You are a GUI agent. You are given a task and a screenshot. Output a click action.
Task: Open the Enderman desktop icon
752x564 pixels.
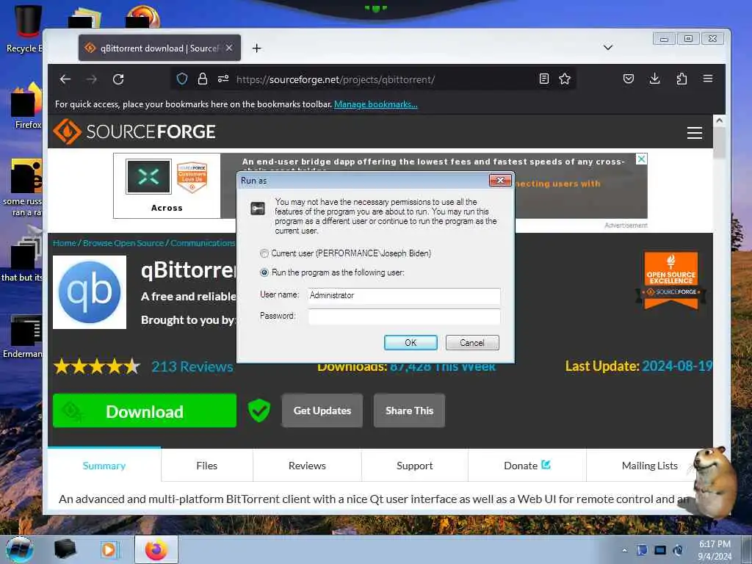tap(23, 336)
